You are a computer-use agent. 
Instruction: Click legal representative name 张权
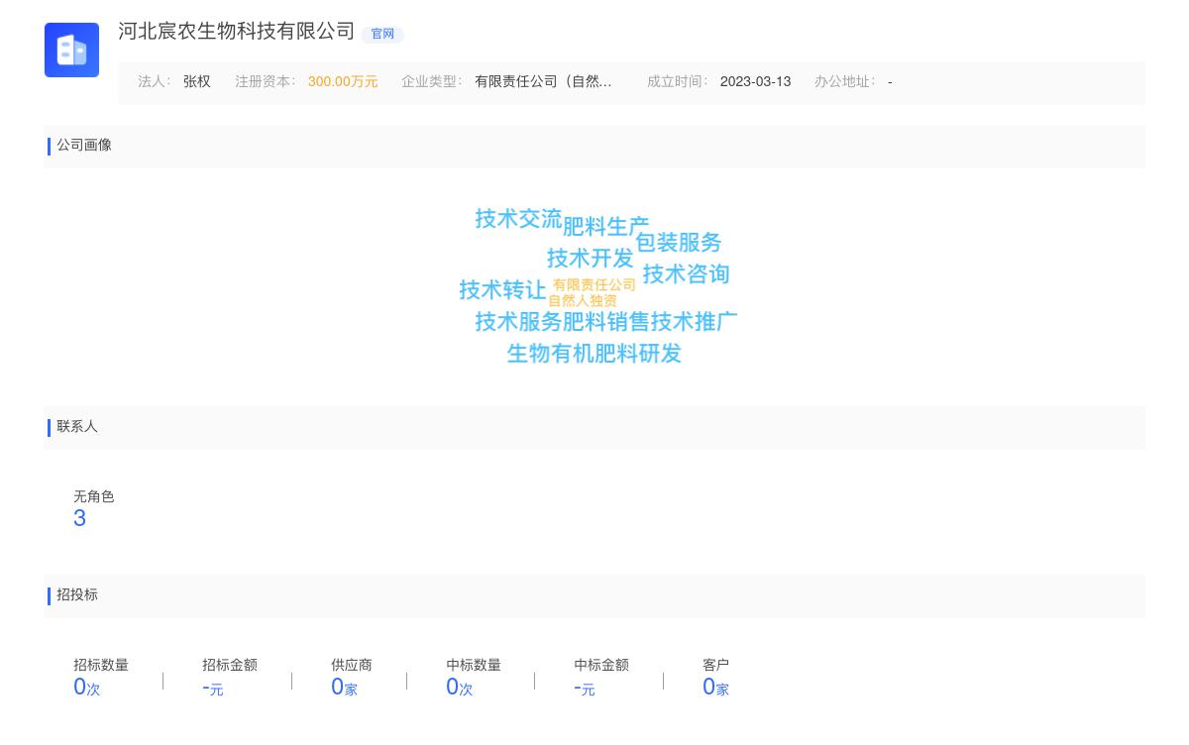tap(197, 82)
